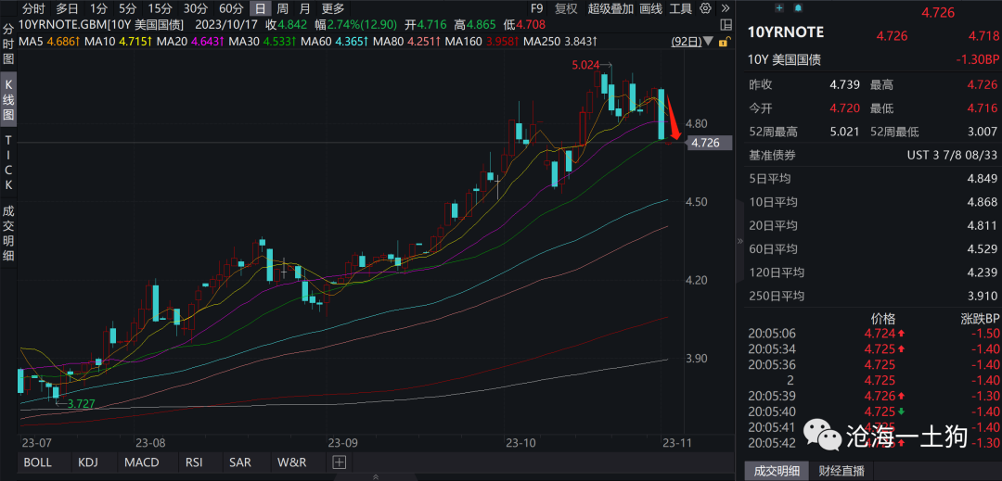Switch to 分时 timeframe
Viewport: 1002px width, 481px height.
click(x=33, y=8)
